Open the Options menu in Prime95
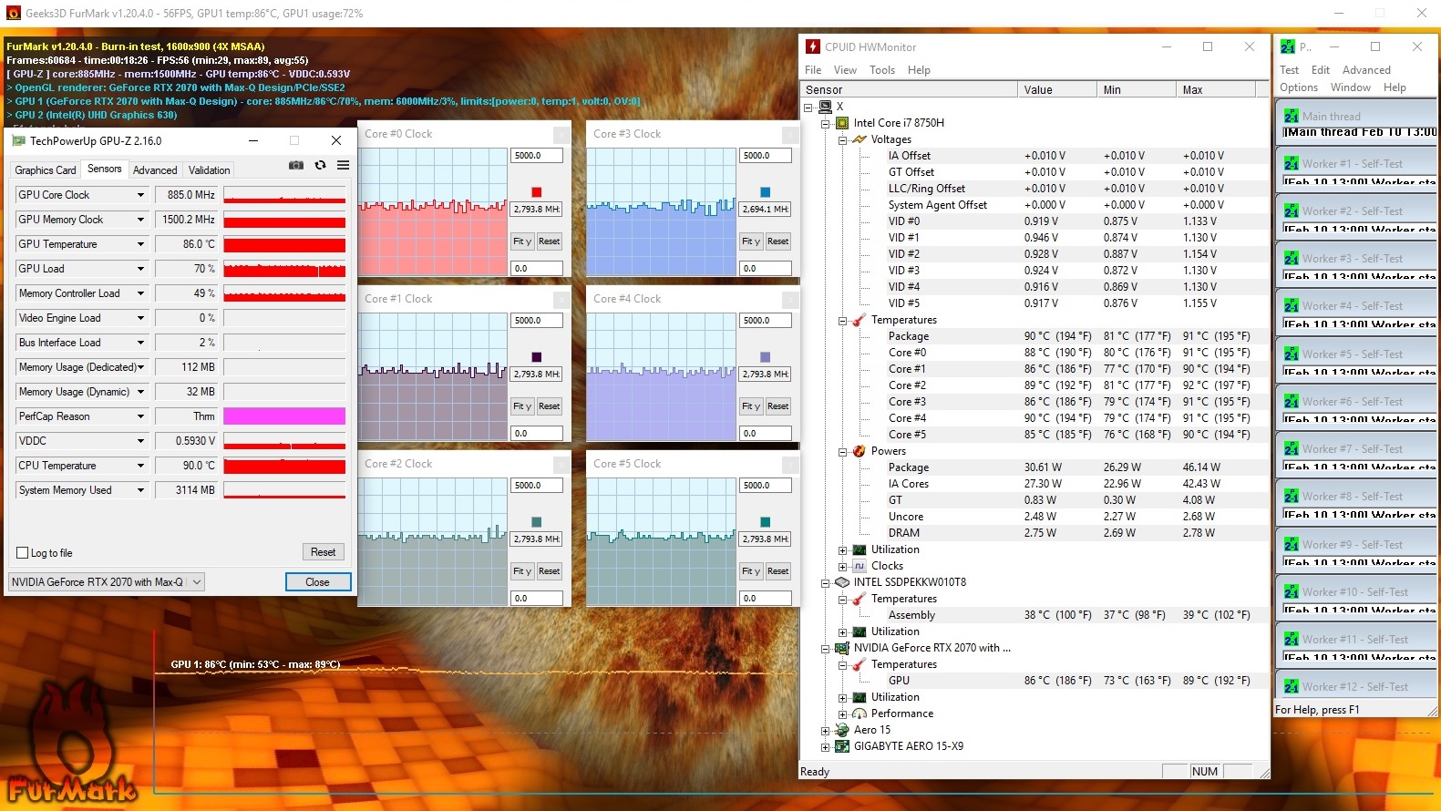The image size is (1441, 811). click(x=1299, y=87)
